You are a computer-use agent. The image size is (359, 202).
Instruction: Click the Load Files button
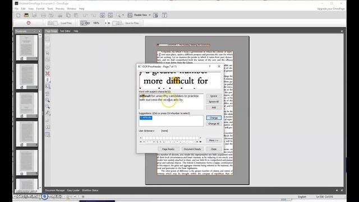59,23
